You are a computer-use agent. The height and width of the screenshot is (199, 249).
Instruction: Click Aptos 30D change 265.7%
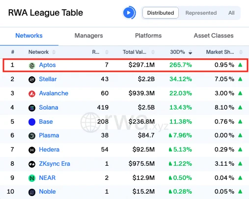click(181, 65)
